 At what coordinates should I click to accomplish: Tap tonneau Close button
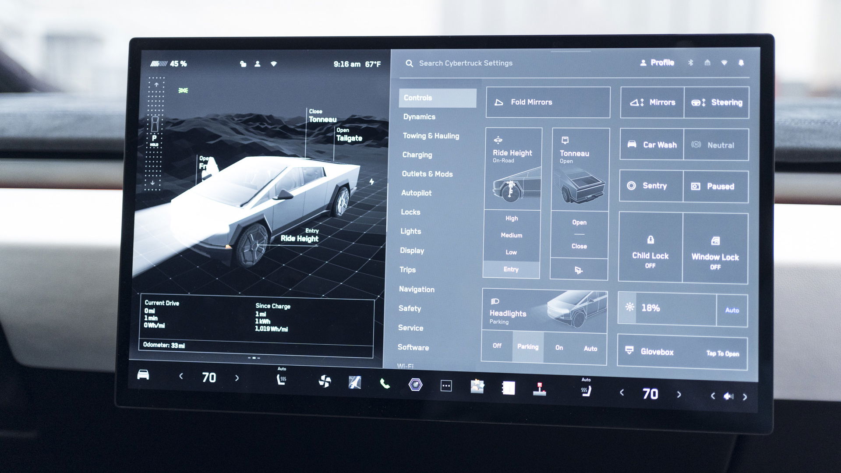point(579,246)
